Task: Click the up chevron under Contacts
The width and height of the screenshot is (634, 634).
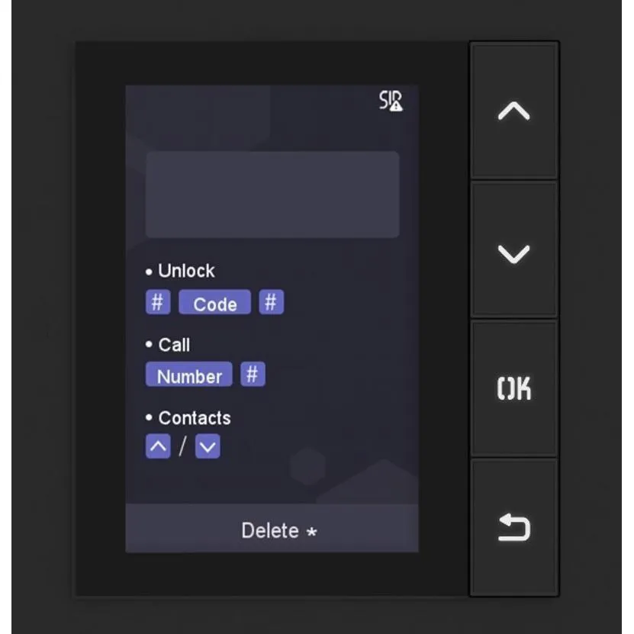Action: 158,446
